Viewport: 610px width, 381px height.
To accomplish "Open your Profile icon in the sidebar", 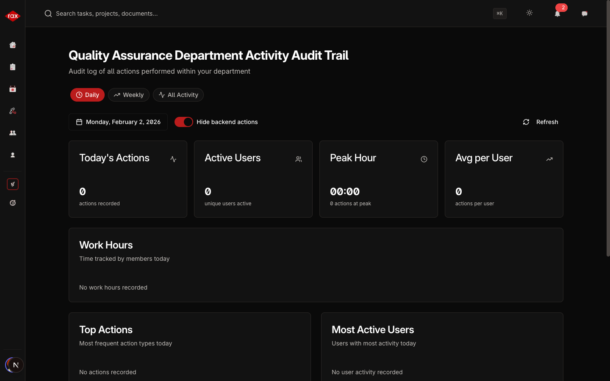I will (x=12, y=155).
